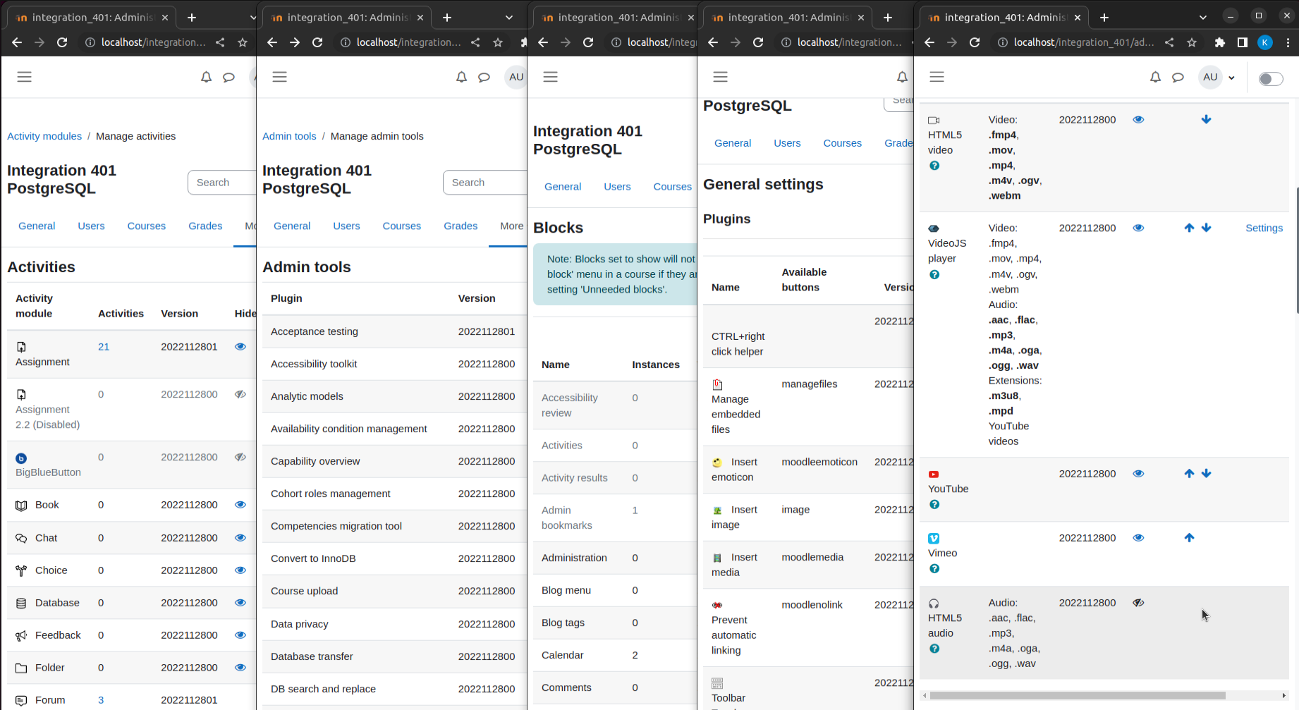Click Search field in Manage admin tools window

tap(484, 182)
